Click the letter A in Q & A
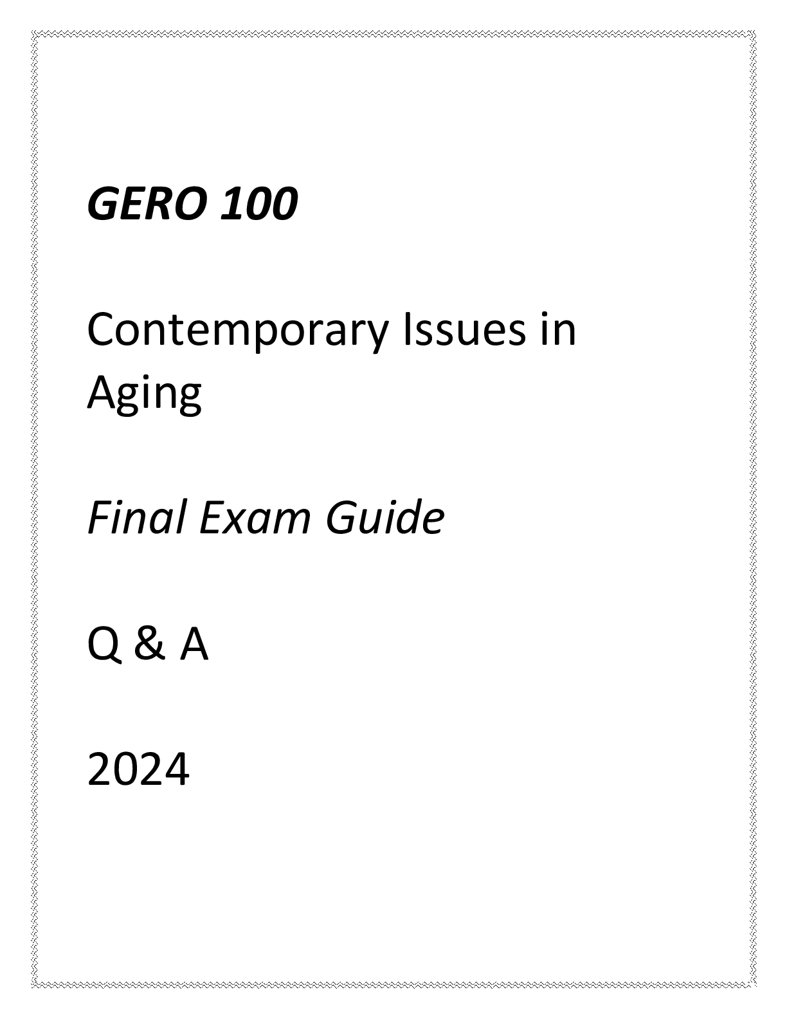Viewport: 787px width, 1019px height. click(x=194, y=645)
